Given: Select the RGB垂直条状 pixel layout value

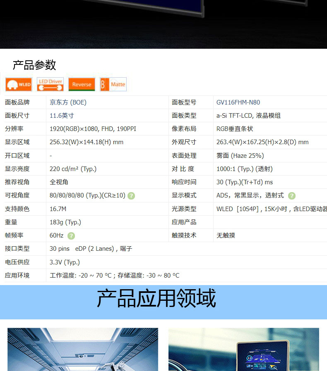Looking at the screenshot, I should (x=235, y=129).
